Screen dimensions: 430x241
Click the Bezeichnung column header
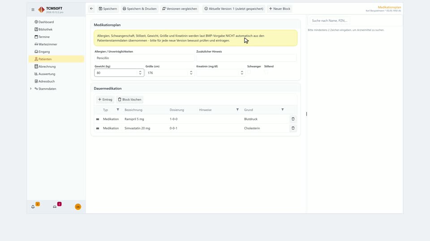tap(133, 110)
